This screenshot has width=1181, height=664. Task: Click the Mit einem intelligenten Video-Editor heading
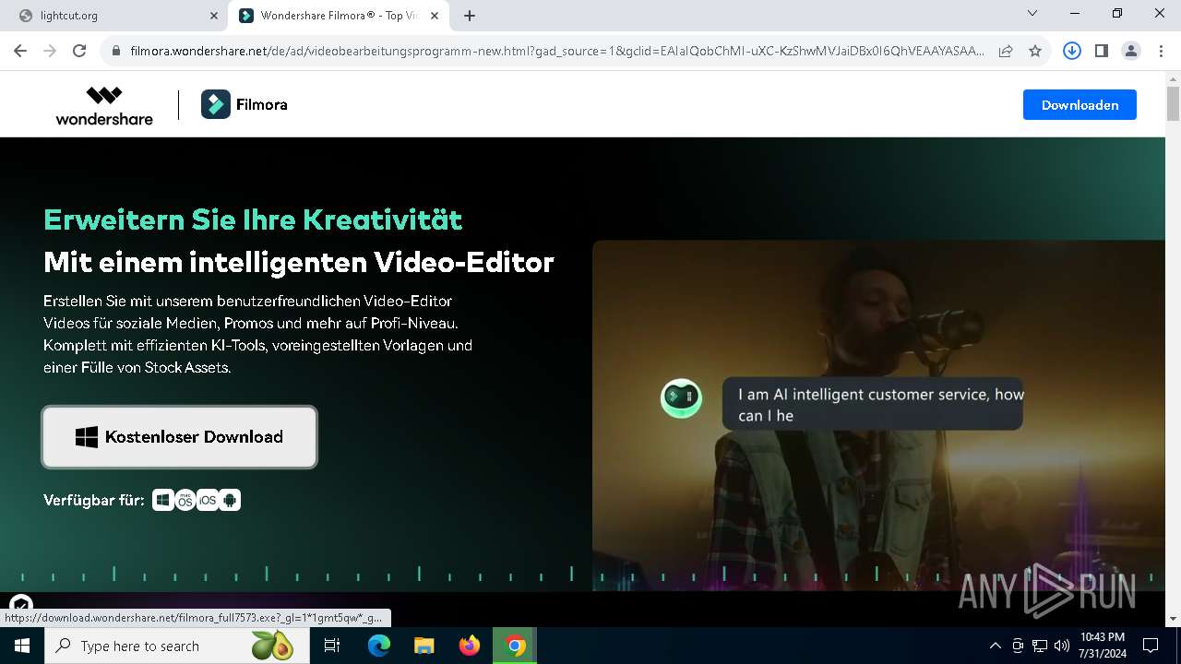click(299, 262)
